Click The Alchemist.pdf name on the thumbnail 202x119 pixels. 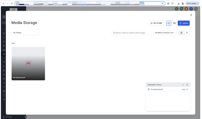[19, 78]
